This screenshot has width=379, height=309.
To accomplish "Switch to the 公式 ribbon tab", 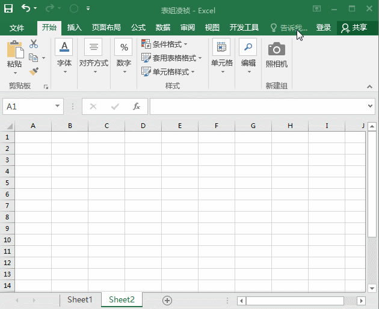I will pyautogui.click(x=138, y=28).
